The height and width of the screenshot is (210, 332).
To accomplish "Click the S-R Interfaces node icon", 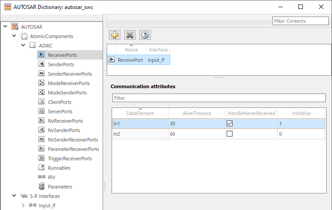I will tap(24, 196).
